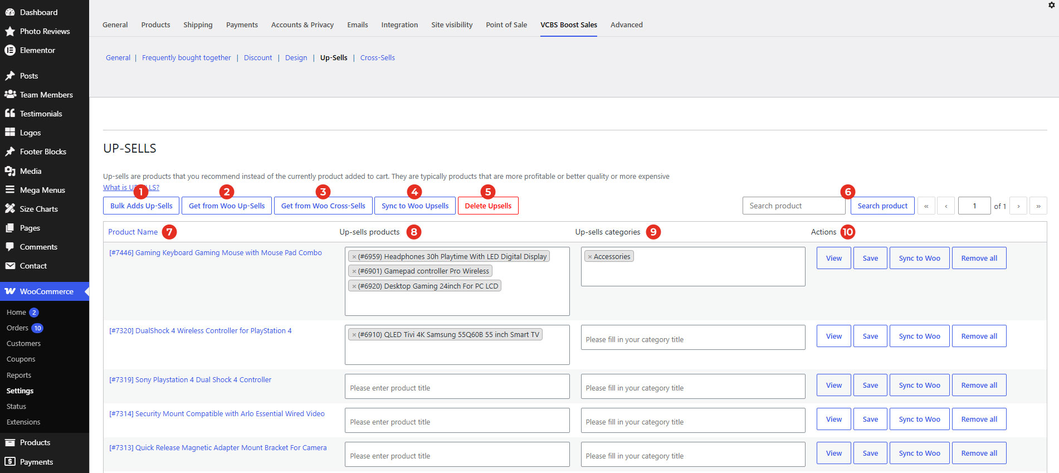The height and width of the screenshot is (473, 1059).
Task: Click the Testimonials quote icon
Action: tap(10, 114)
